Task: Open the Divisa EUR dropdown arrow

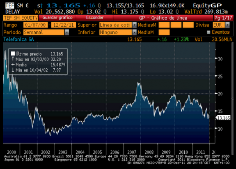Action: (x=227, y=25)
